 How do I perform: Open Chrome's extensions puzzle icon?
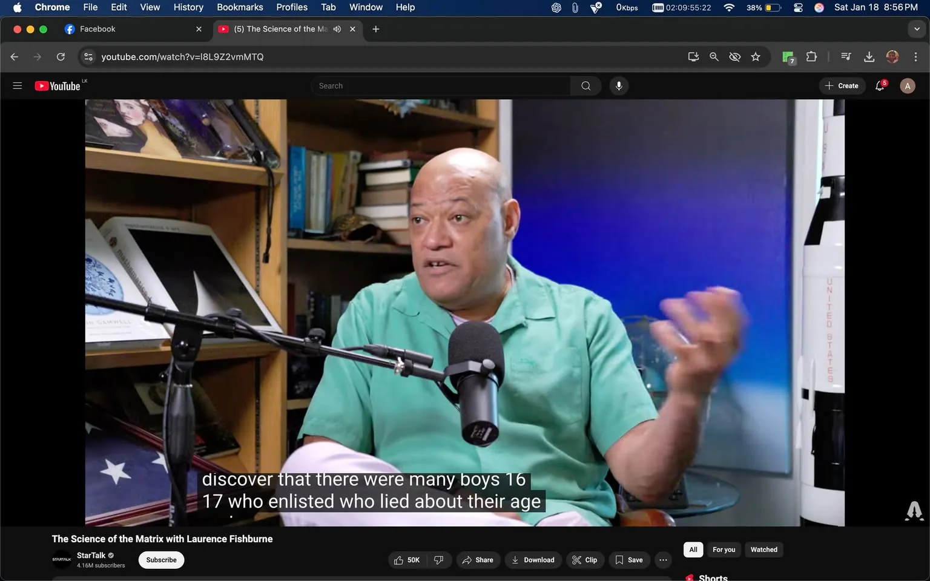(x=811, y=56)
